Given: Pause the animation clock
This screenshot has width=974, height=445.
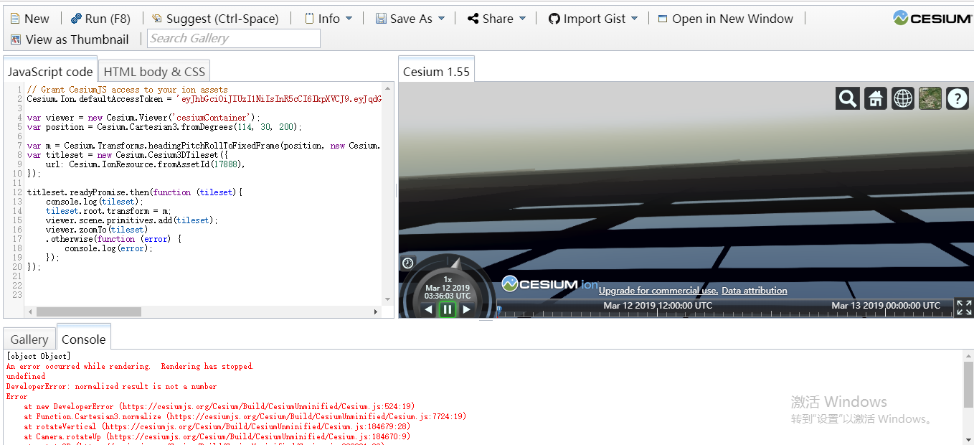Looking at the screenshot, I should [448, 309].
